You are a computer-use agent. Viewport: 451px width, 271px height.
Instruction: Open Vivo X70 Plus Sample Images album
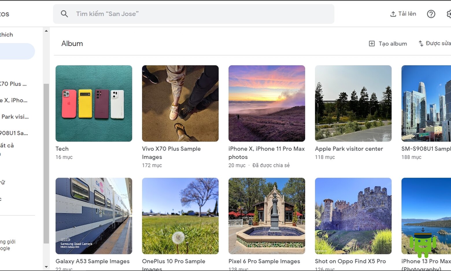click(x=180, y=103)
